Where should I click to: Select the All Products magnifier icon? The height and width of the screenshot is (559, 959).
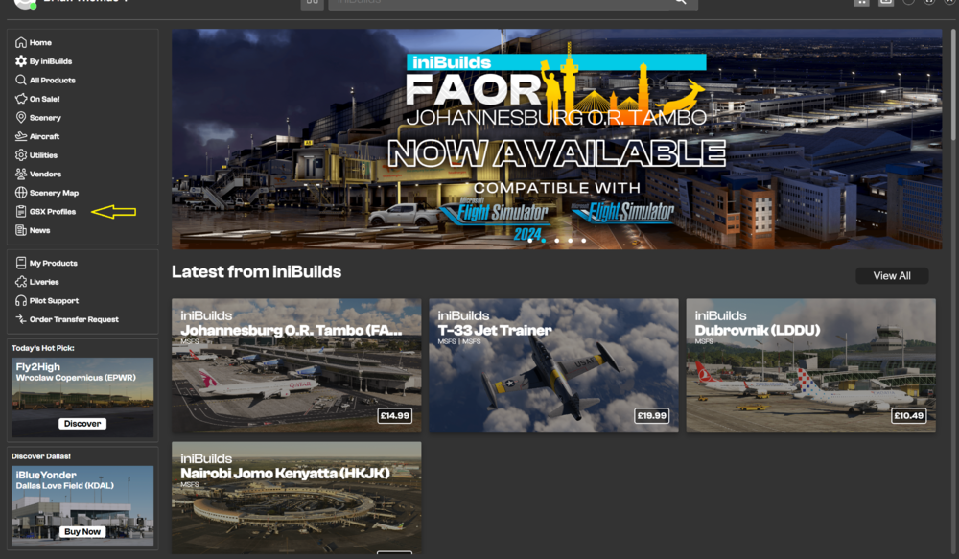pos(21,81)
